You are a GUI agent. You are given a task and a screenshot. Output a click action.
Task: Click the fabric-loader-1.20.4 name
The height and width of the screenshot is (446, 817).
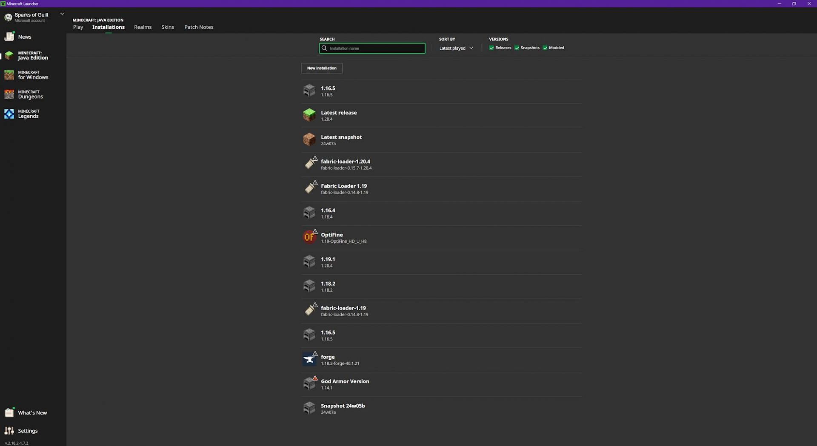pos(346,162)
